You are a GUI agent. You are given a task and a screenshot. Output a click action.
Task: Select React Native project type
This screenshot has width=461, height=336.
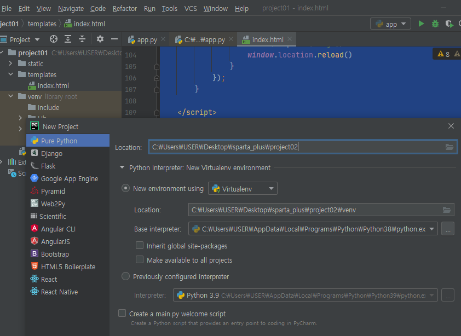68,292
